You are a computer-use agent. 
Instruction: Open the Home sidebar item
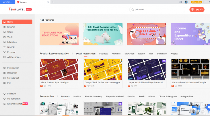coord(17,22)
